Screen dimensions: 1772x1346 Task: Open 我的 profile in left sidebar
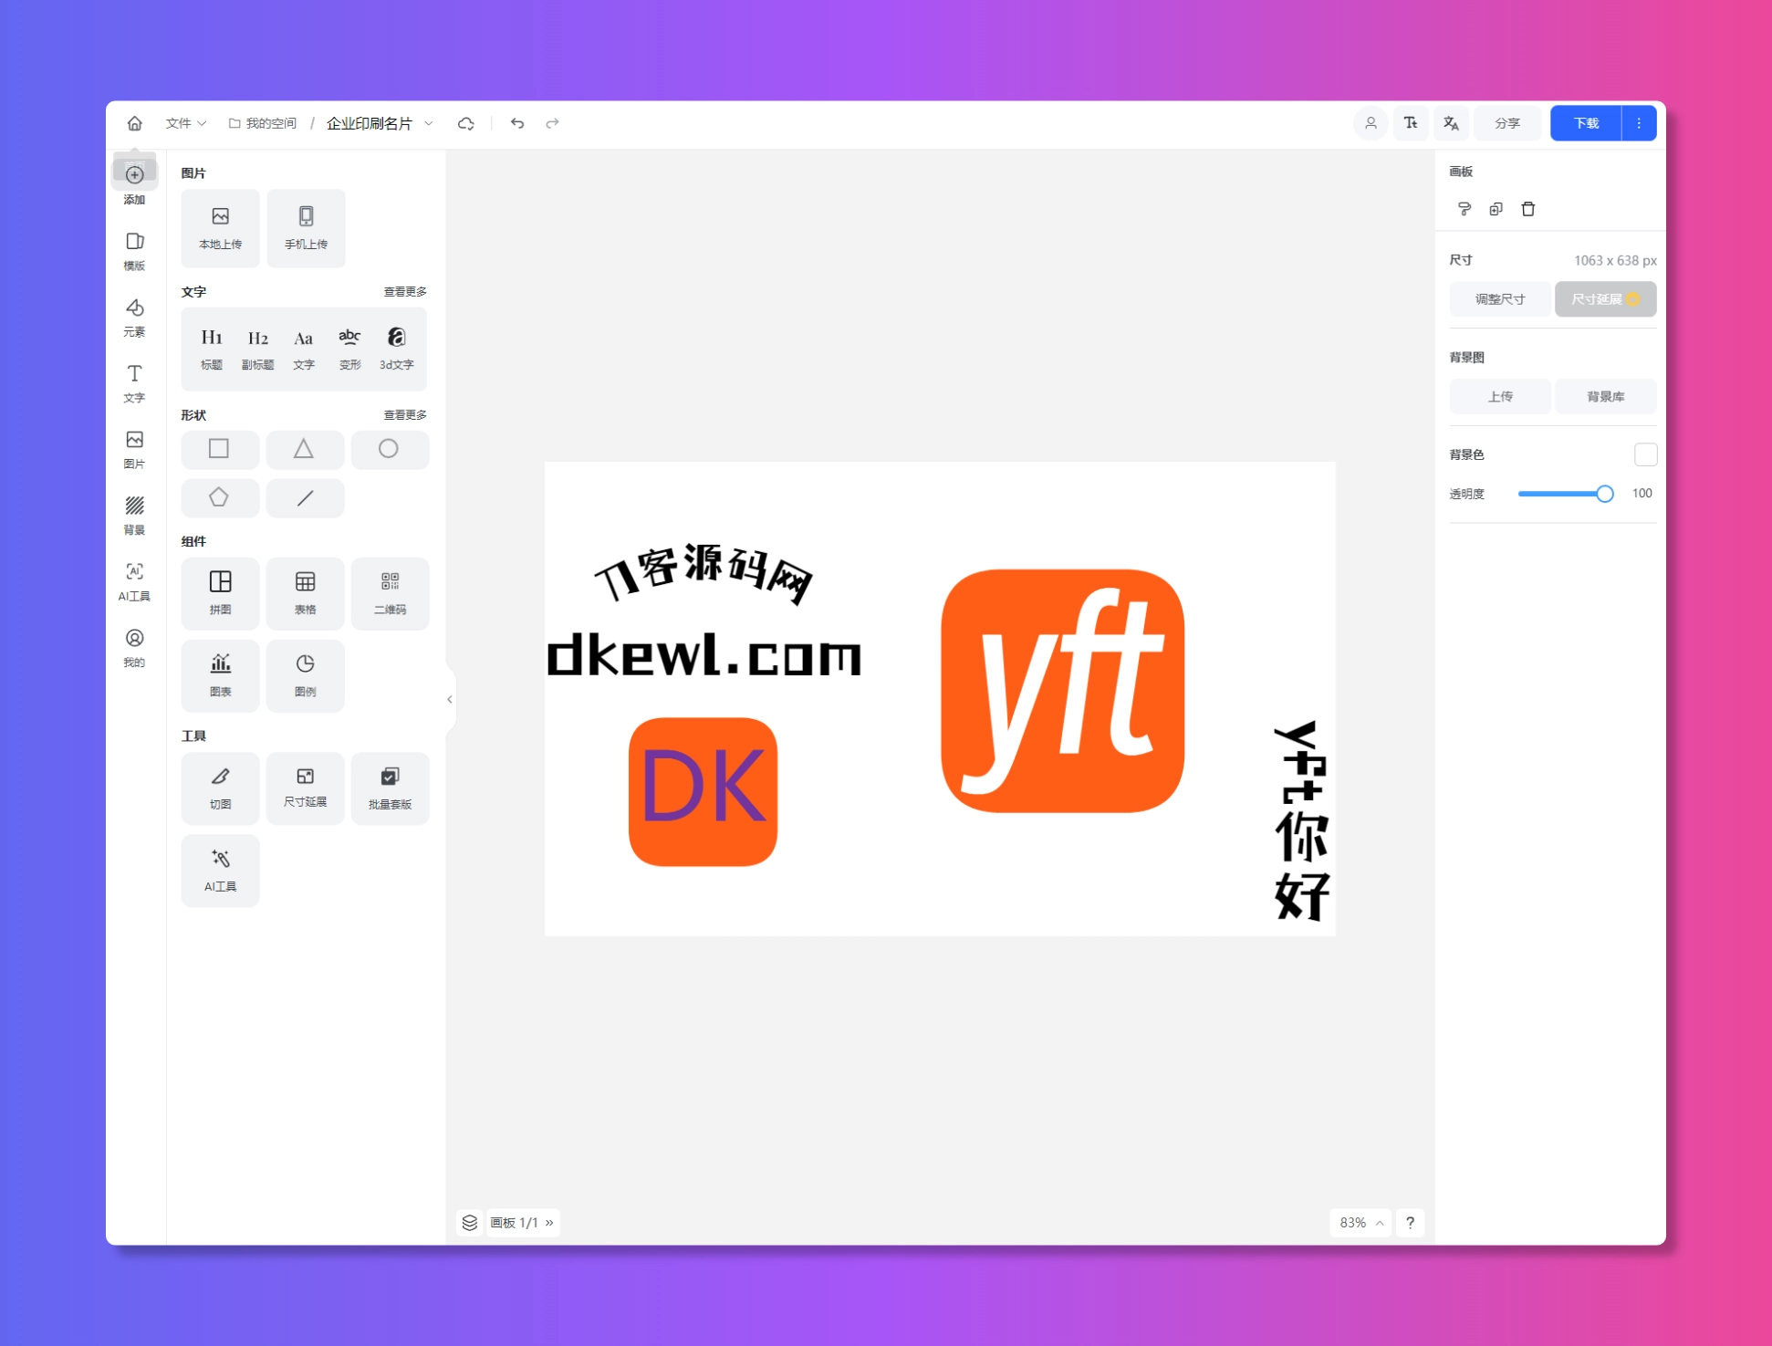134,648
